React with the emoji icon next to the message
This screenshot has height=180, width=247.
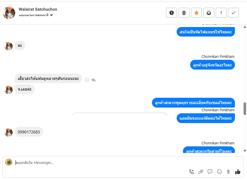coord(87,80)
